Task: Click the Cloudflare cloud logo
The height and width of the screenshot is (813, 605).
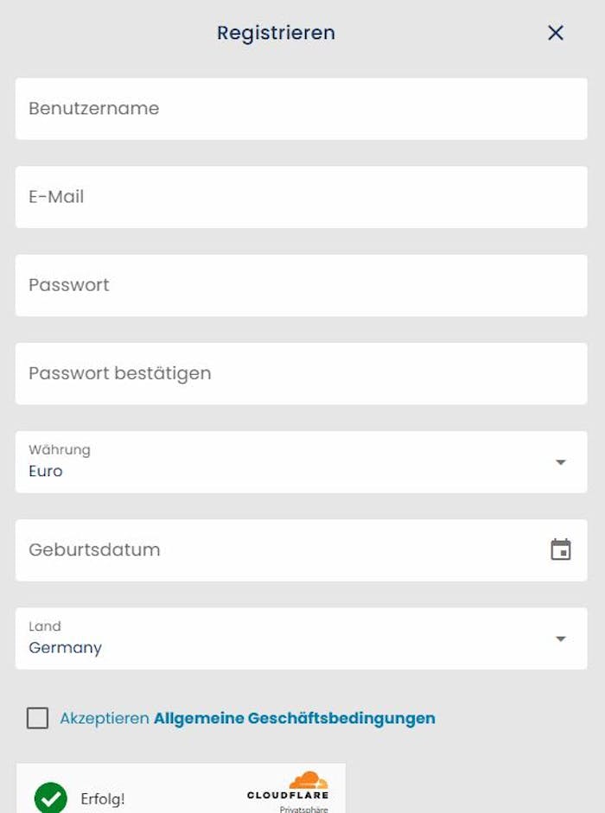Action: point(308,780)
